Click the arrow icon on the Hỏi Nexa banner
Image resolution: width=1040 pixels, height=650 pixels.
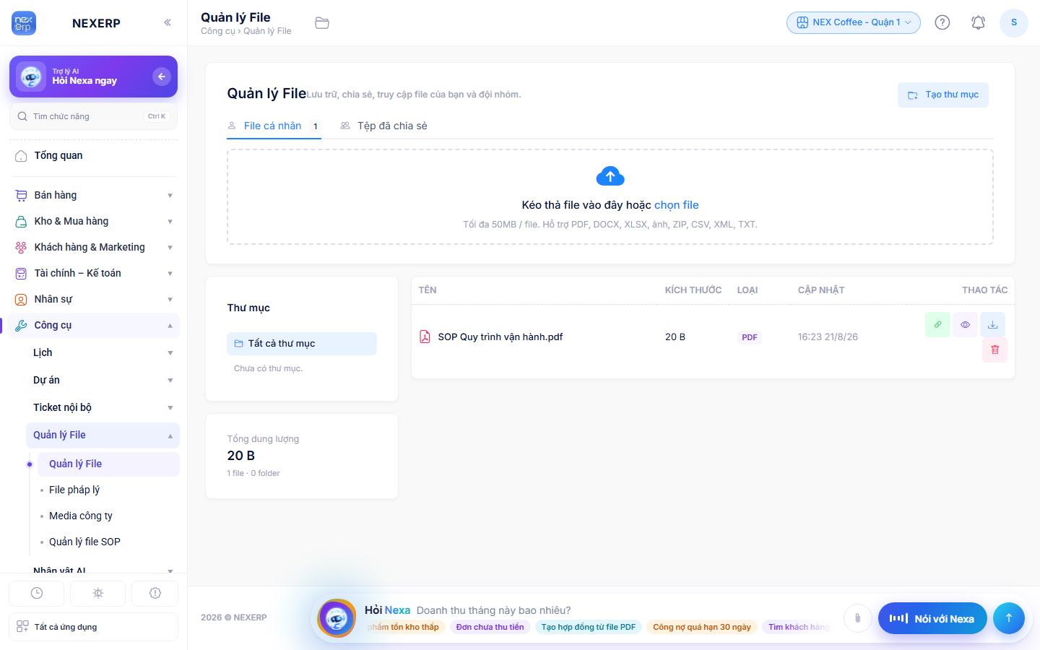[x=162, y=77]
